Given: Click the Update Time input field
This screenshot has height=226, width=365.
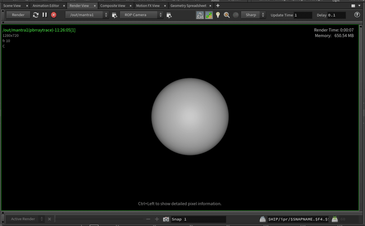Looking at the screenshot, I should [303, 15].
